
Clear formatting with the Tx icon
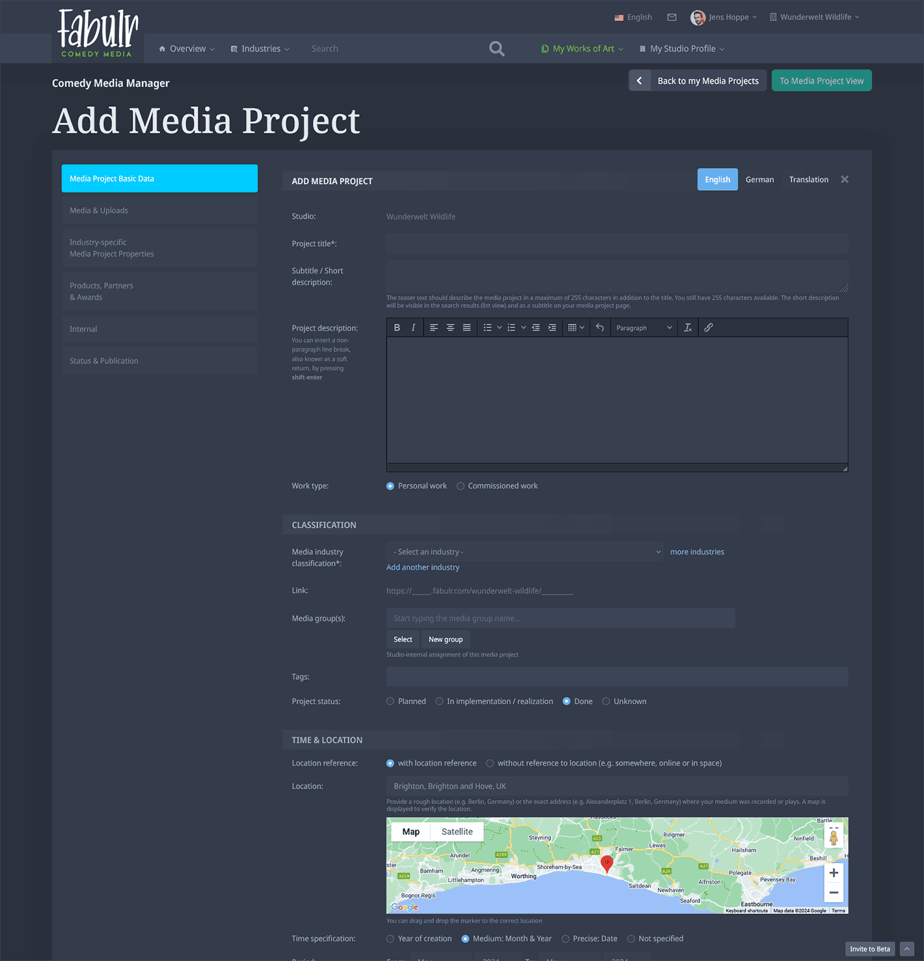[688, 327]
